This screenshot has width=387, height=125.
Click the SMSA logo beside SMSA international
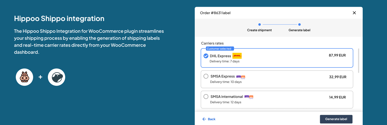[249, 97]
